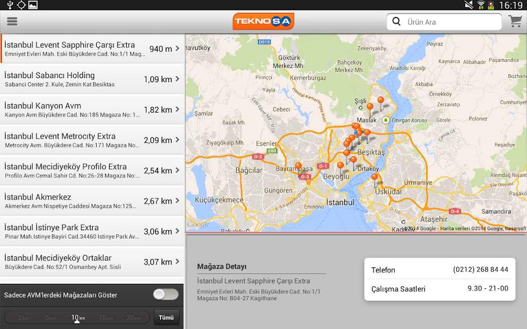Tap the muted sound status icon
527x329 pixels.
(x=469, y=5)
